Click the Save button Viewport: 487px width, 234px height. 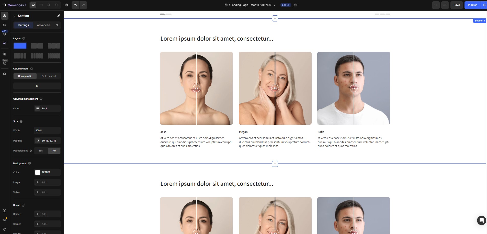point(457,5)
